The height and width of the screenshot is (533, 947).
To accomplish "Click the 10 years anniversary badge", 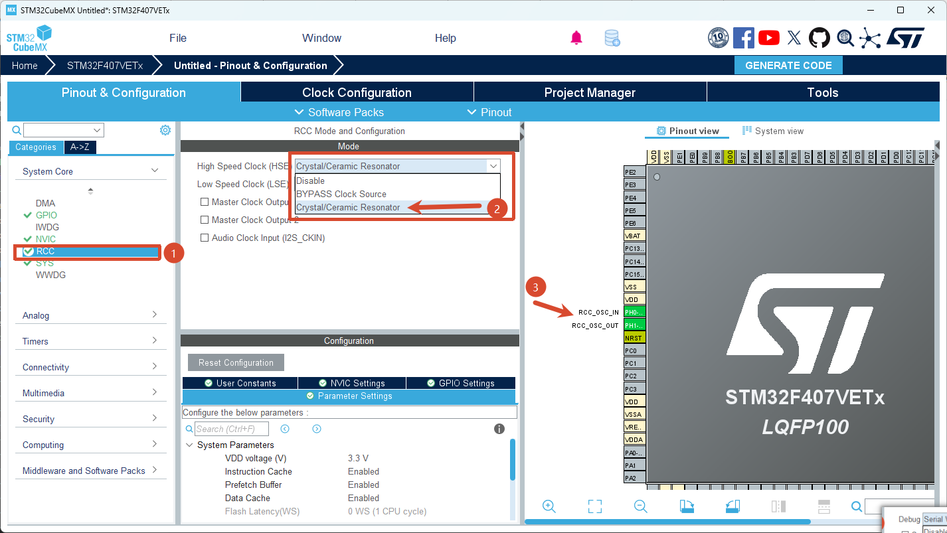I will click(719, 38).
